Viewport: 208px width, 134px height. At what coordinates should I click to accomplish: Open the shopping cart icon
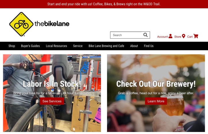(196, 36)
